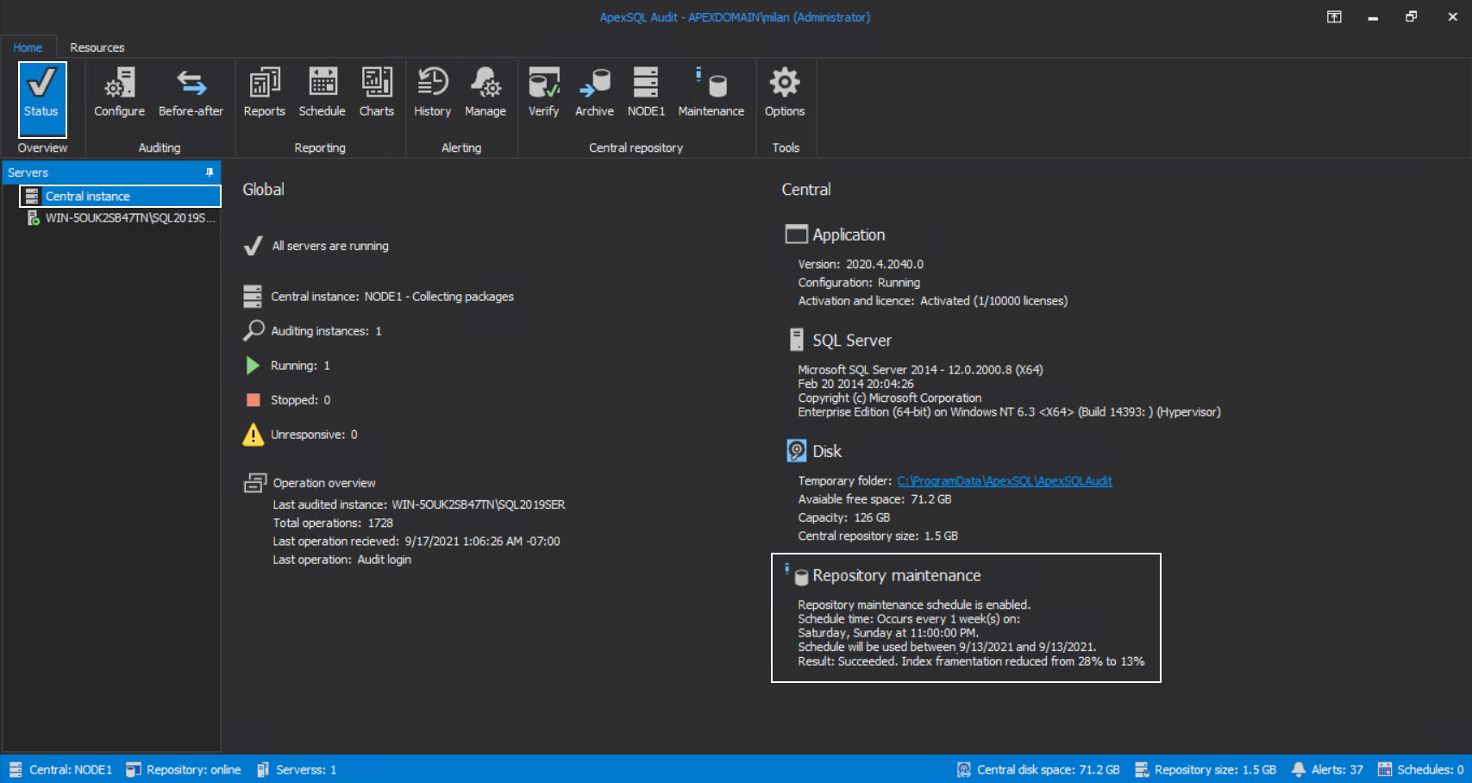Verify the central repository
Image resolution: width=1472 pixels, height=783 pixels.
543,92
